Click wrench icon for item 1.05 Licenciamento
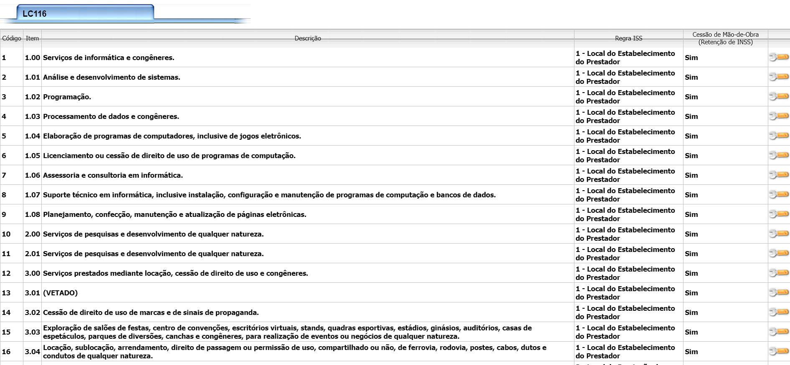Image resolution: width=790 pixels, height=365 pixels. [x=779, y=155]
